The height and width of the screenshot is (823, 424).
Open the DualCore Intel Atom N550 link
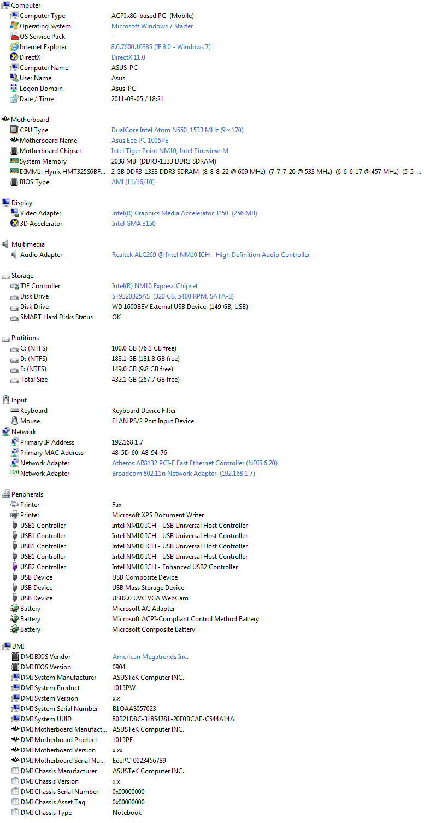click(x=178, y=130)
